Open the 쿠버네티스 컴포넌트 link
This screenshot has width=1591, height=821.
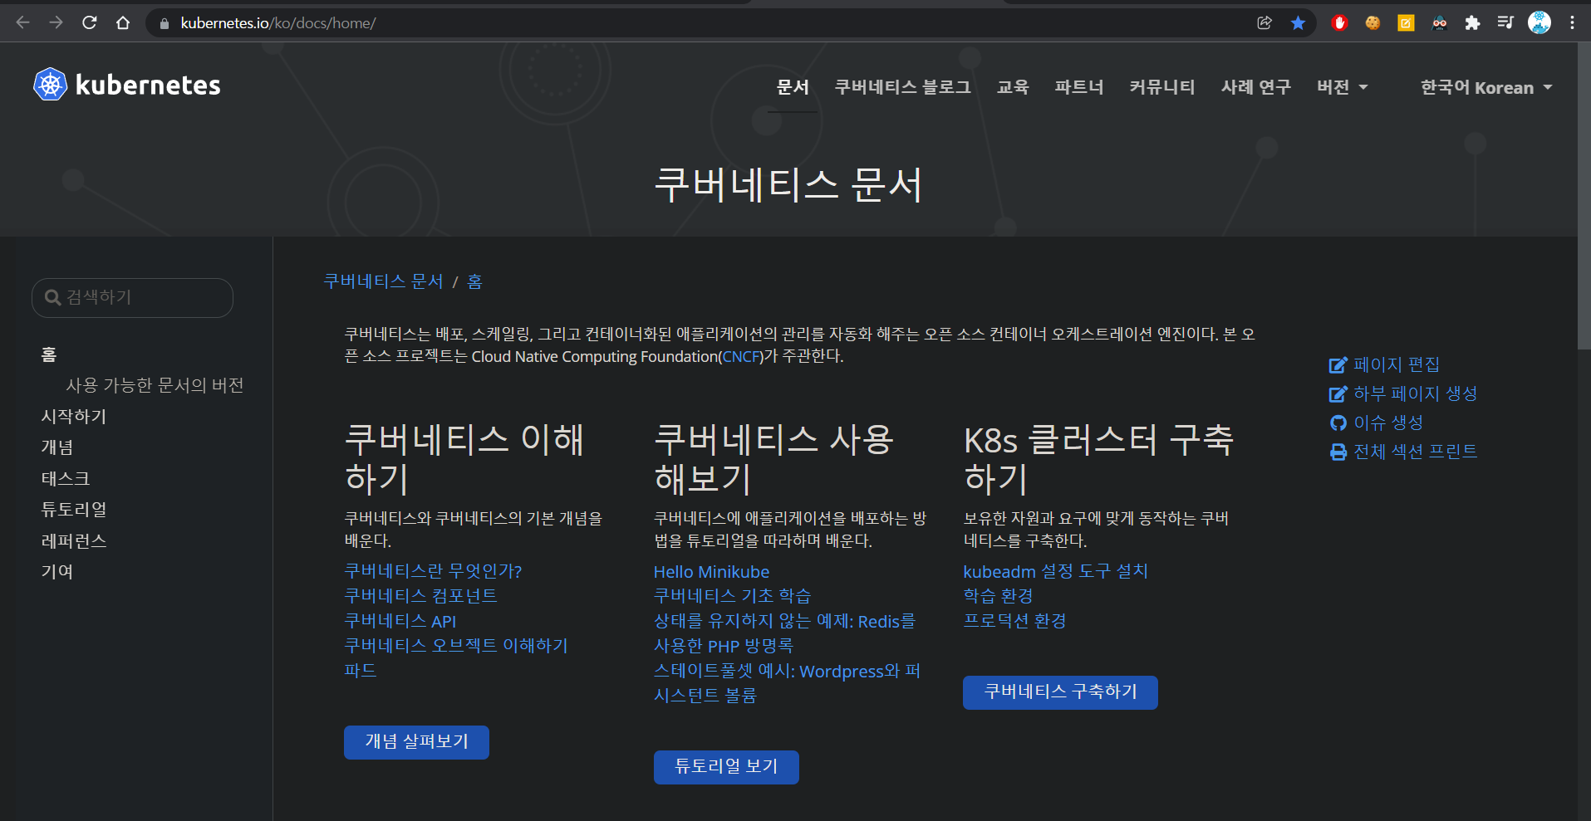pyautogui.click(x=420, y=596)
